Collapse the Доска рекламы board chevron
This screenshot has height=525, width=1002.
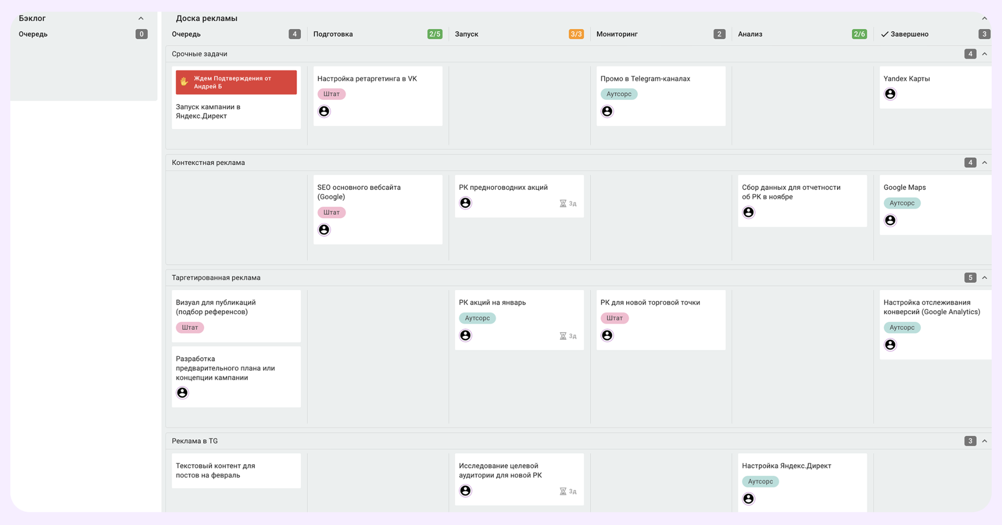click(984, 19)
